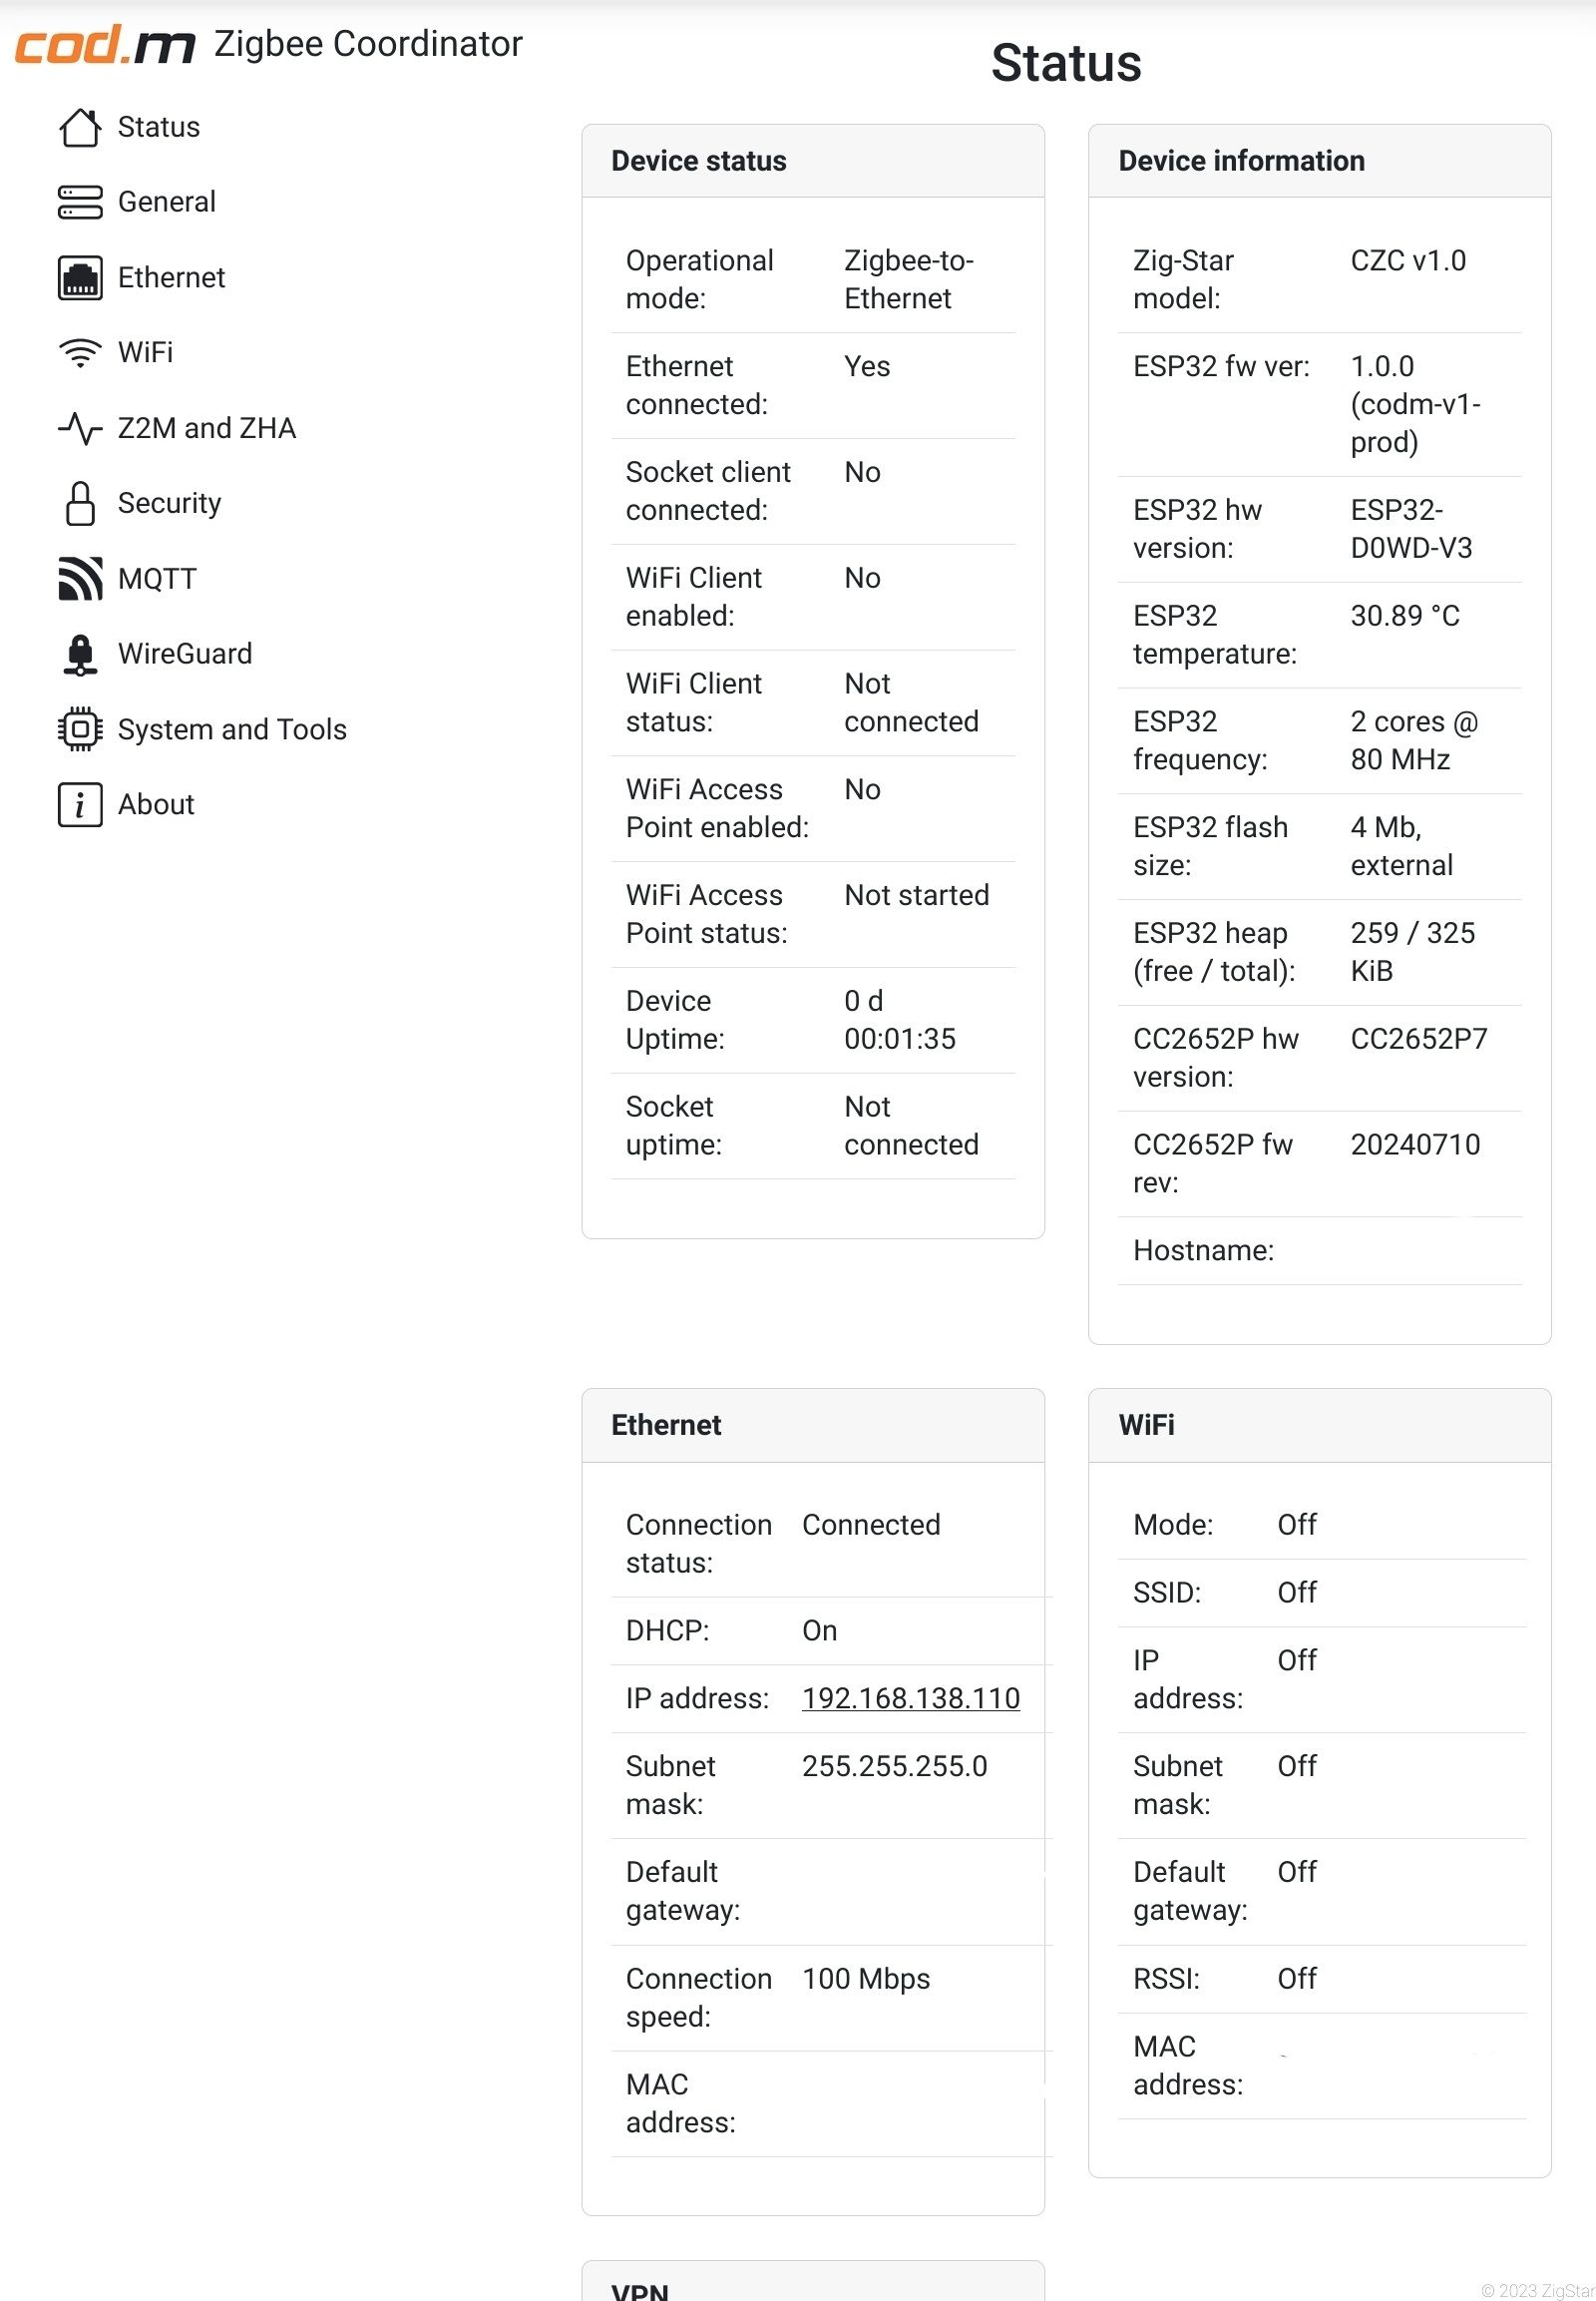Click the cod.m logo

tap(105, 45)
